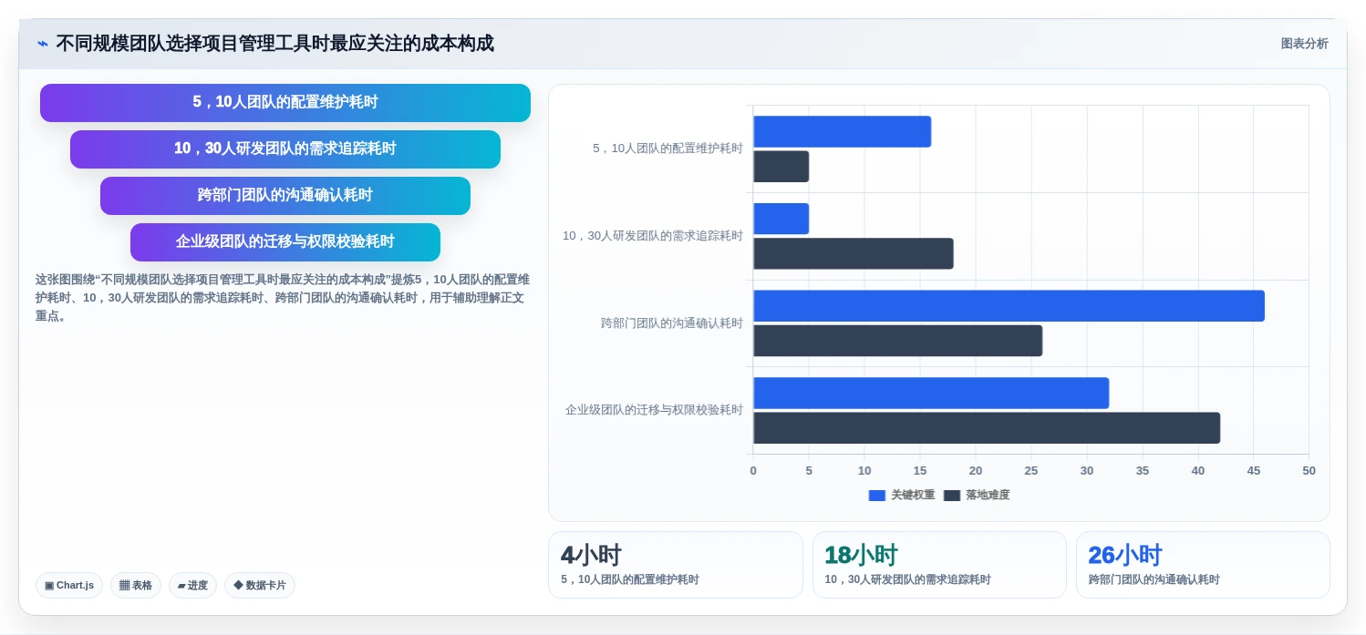Click the x-axis tick value 0

coord(753,471)
